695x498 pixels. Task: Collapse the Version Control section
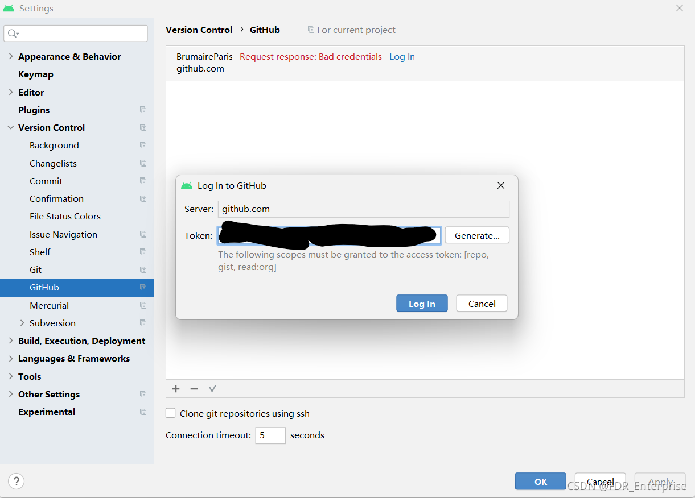pyautogui.click(x=10, y=127)
